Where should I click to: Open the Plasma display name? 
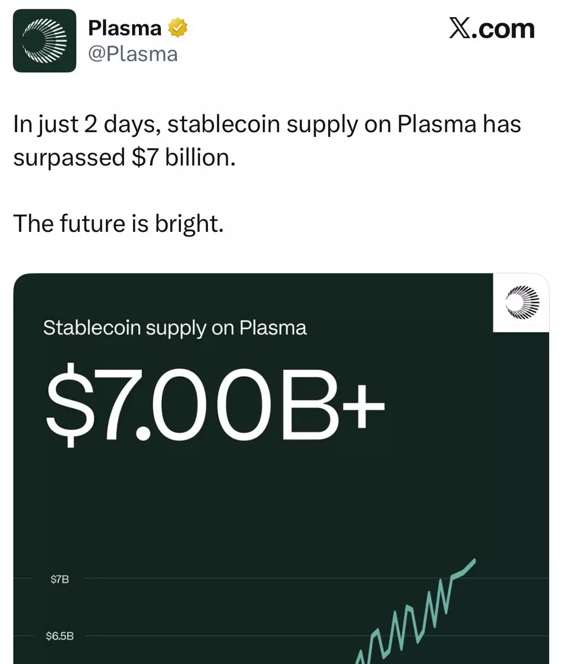point(125,28)
